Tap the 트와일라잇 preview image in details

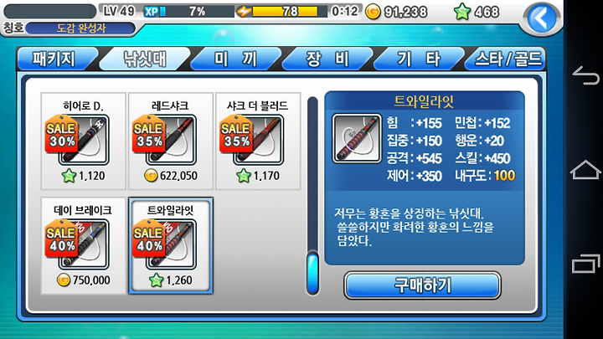357,138
